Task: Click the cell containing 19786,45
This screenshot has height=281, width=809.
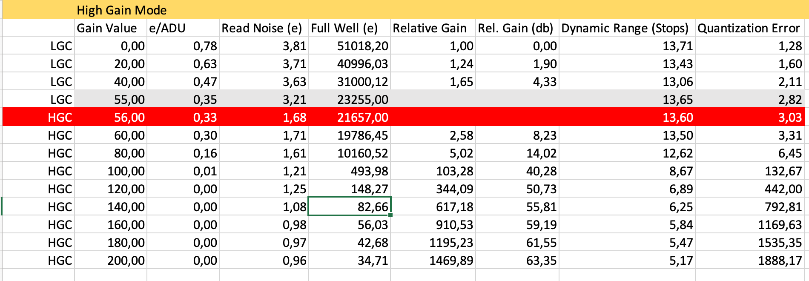Action: click(x=350, y=135)
